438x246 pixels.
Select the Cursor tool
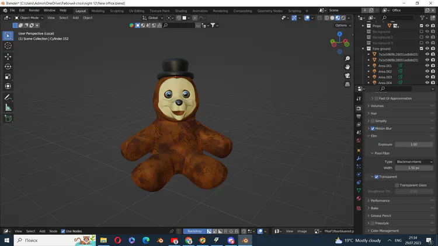point(8,45)
